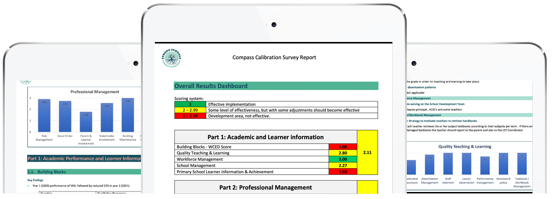Select the Risk Management bar in chart
The height and width of the screenshot is (199, 552).
44,116
